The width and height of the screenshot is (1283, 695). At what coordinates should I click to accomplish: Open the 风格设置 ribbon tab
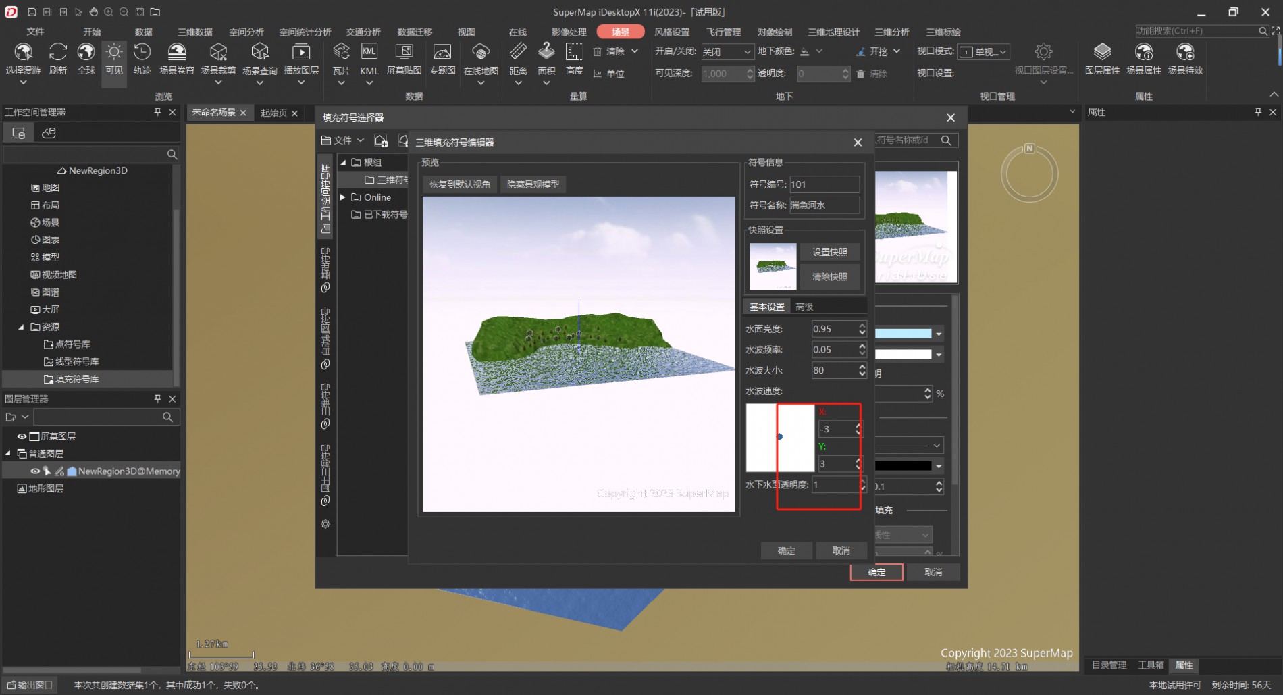pos(673,32)
